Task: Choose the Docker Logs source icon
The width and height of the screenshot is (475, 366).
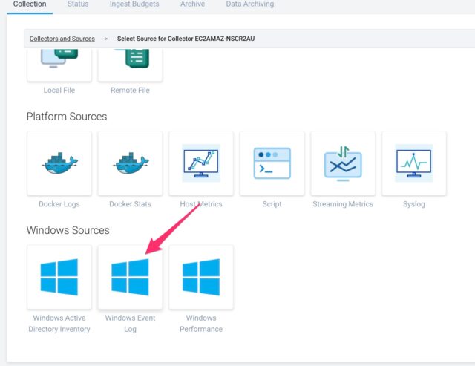Action: click(x=59, y=163)
